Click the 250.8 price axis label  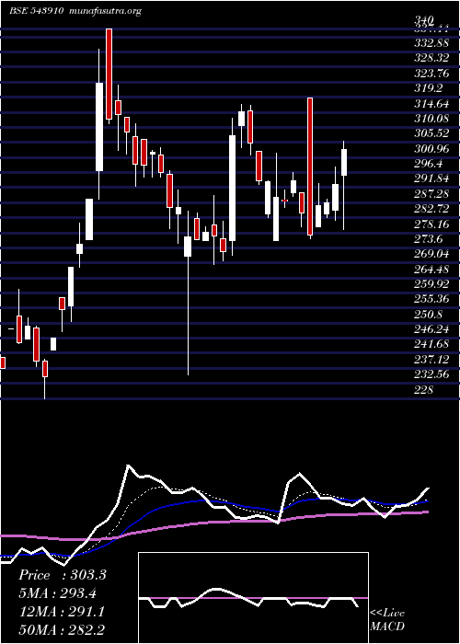428,315
